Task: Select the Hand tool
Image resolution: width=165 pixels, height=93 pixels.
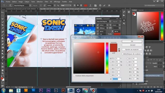Action: (3, 70)
